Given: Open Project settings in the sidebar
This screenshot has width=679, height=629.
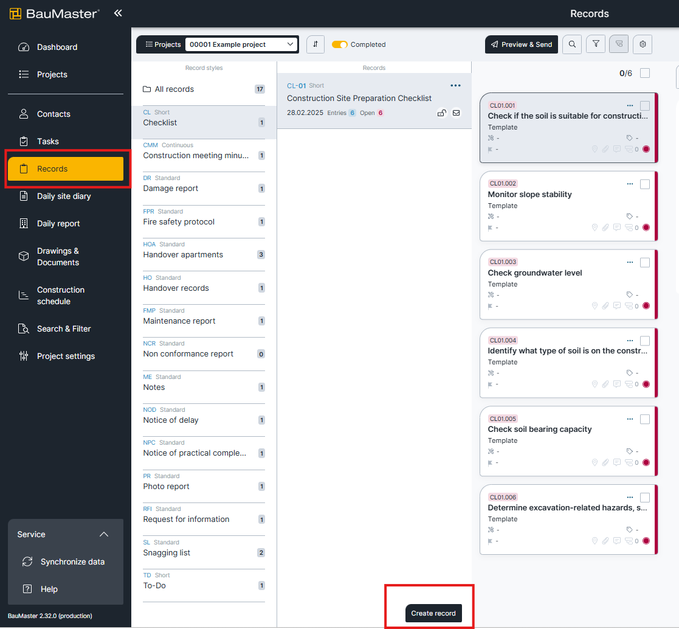Looking at the screenshot, I should pos(66,356).
